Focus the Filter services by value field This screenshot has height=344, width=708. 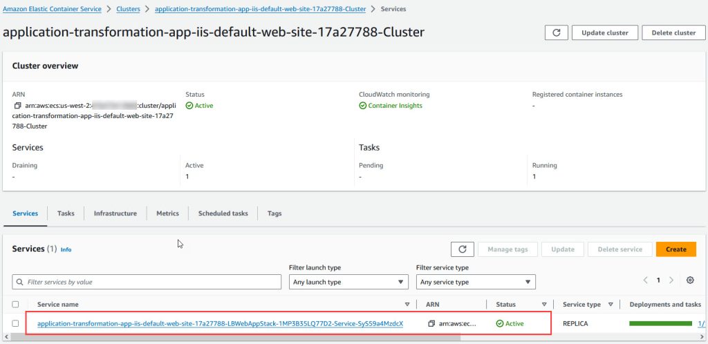147,282
